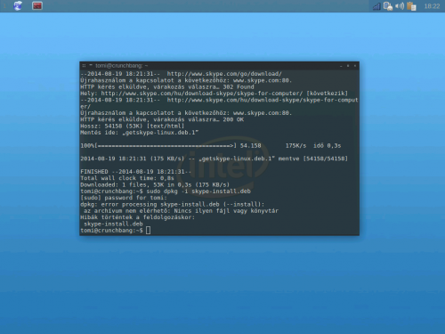Maximize the terminal window

[348, 66]
